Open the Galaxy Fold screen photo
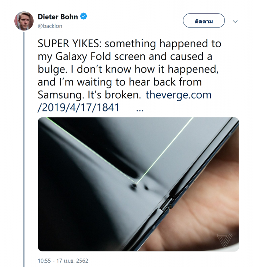 [x=138, y=184]
